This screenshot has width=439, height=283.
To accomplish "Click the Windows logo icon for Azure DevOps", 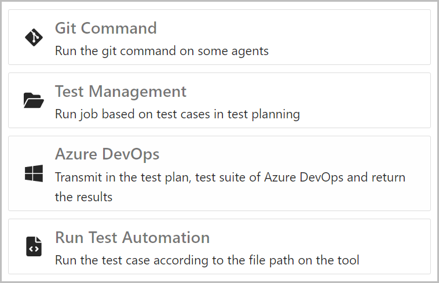I will (34, 173).
